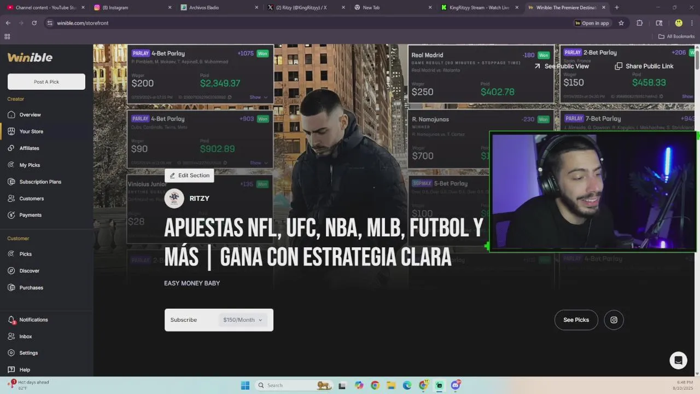Click the apps grid icon in bookmarks bar
This screenshot has width=700, height=394.
point(7,37)
